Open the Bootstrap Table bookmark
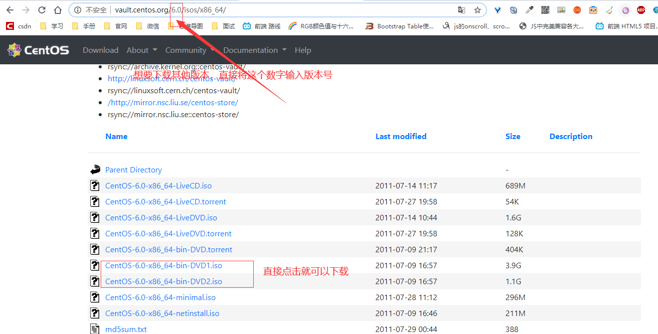This screenshot has height=334, width=658. click(400, 26)
